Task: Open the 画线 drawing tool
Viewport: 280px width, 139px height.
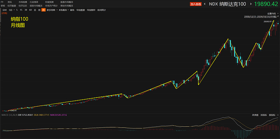Action: 72,10
